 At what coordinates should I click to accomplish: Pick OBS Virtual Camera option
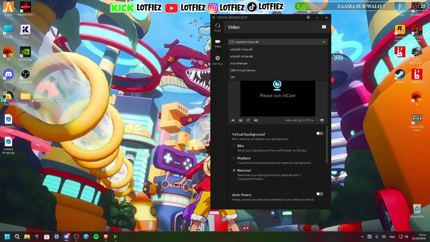pyautogui.click(x=277, y=70)
